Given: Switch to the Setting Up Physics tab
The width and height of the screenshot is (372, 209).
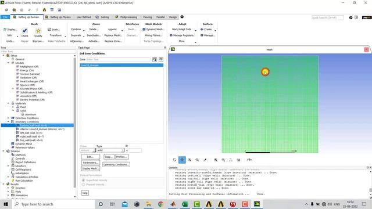Looking at the screenshot, I should point(58,17).
